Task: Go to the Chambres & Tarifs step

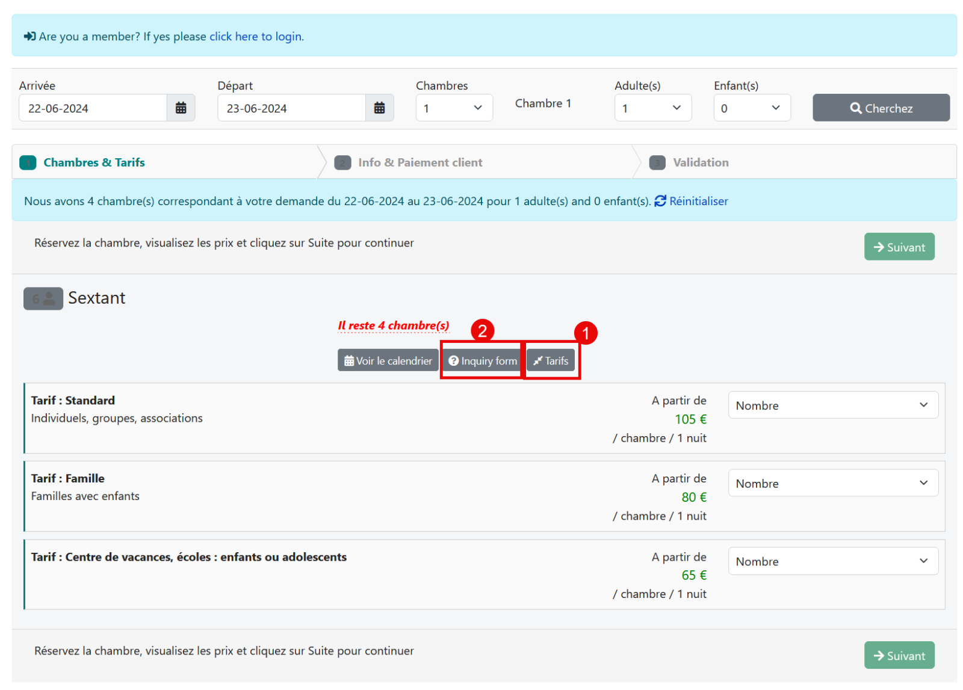Action: [94, 162]
